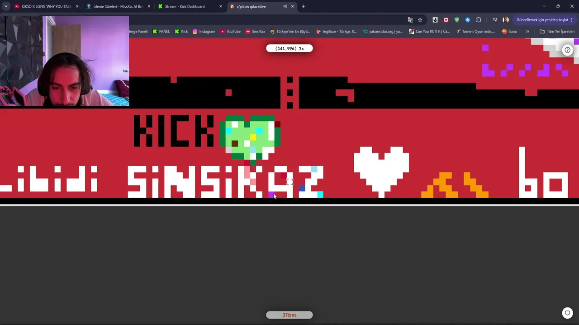Open the black-and-white face extension icon
Viewport: 579px width, 325px height.
click(435, 20)
